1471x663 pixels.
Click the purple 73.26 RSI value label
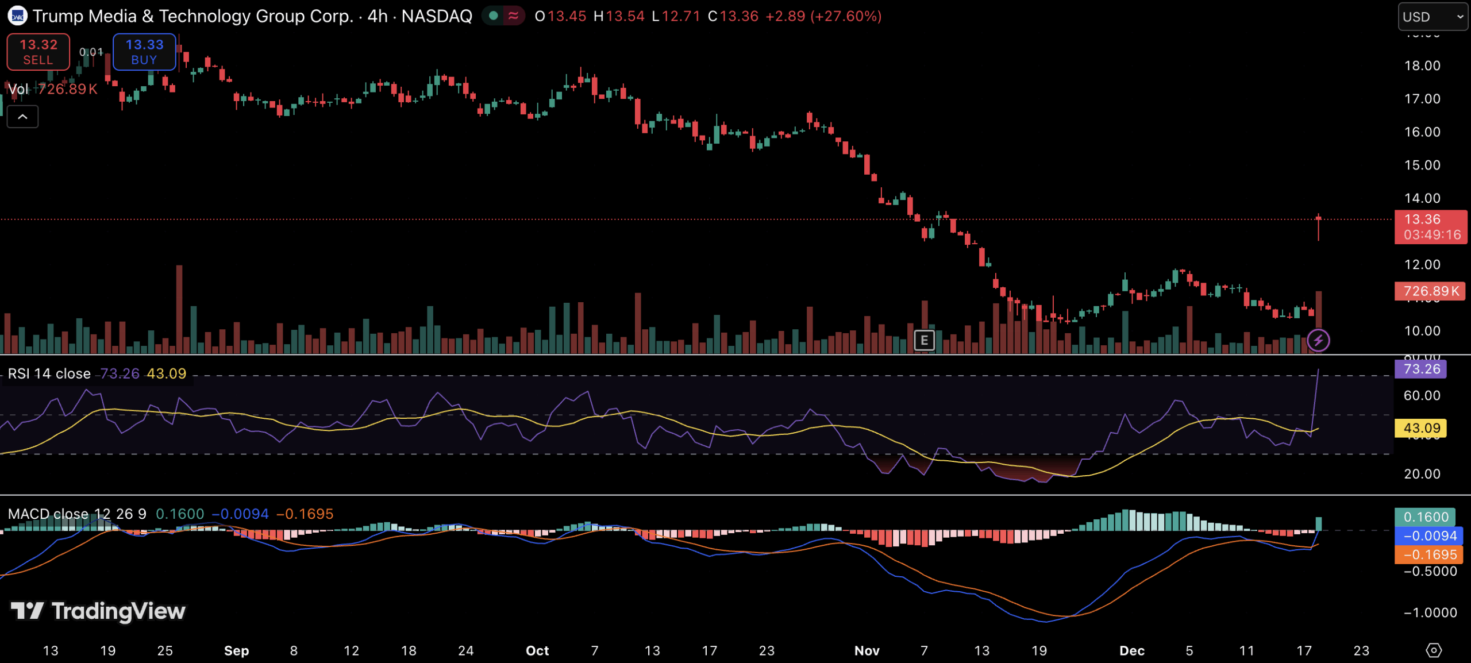point(1421,369)
